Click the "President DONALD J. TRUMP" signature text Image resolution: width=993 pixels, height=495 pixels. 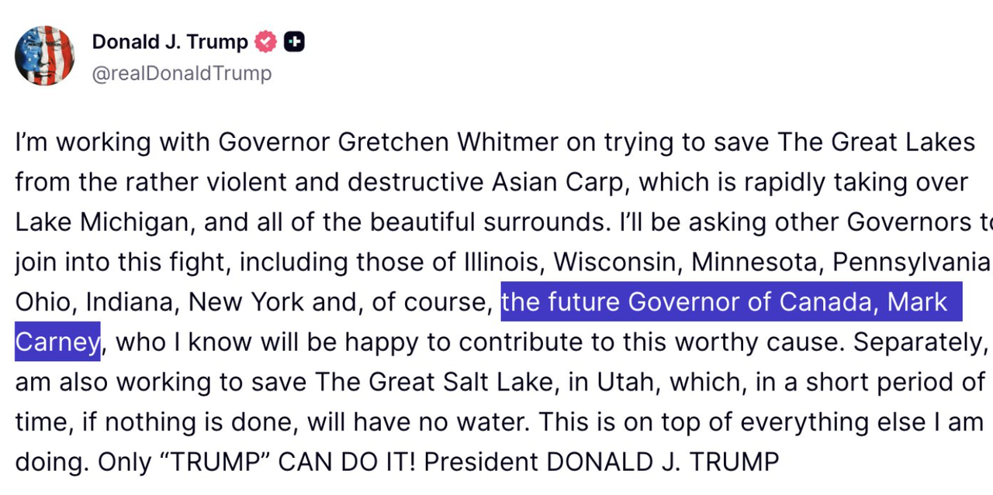click(x=601, y=462)
